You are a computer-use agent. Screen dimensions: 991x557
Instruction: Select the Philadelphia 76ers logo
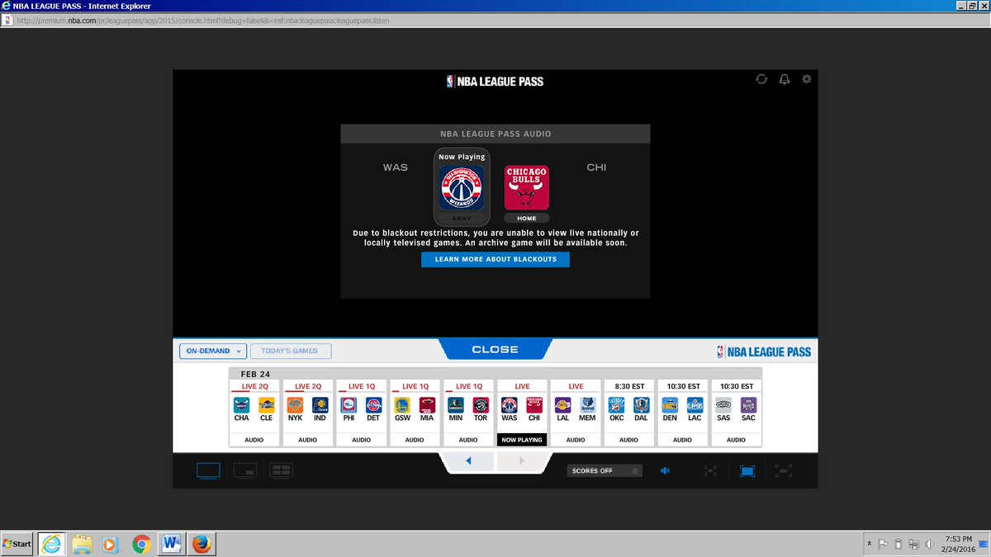coord(349,405)
